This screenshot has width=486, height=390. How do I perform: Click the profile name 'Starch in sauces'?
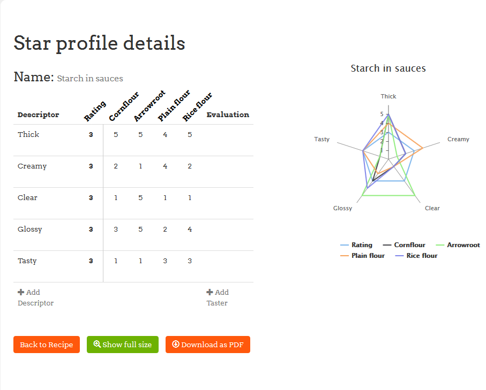(90, 79)
